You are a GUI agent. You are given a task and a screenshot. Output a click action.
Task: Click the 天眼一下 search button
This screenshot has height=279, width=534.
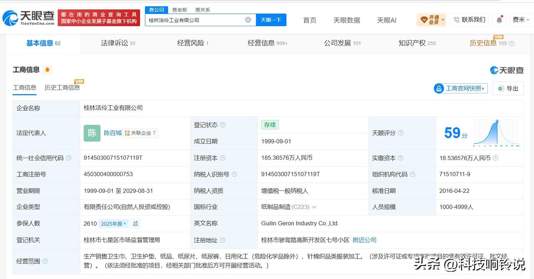271,20
